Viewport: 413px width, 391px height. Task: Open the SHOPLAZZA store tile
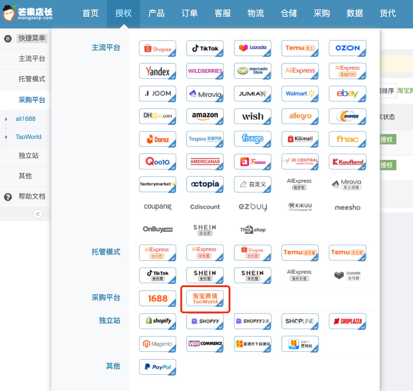tap(347, 321)
